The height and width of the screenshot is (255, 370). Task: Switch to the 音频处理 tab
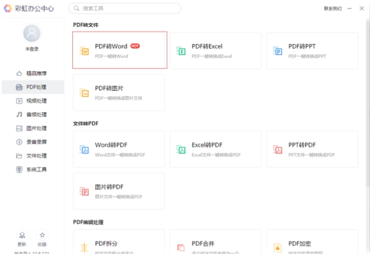[33, 115]
